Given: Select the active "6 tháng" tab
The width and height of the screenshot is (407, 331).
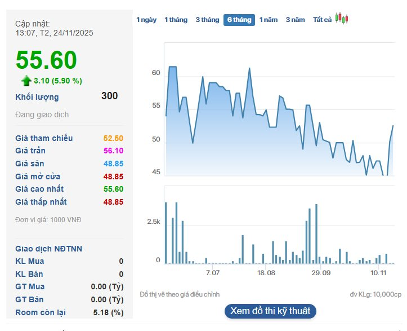Looking at the screenshot, I should (x=239, y=20).
